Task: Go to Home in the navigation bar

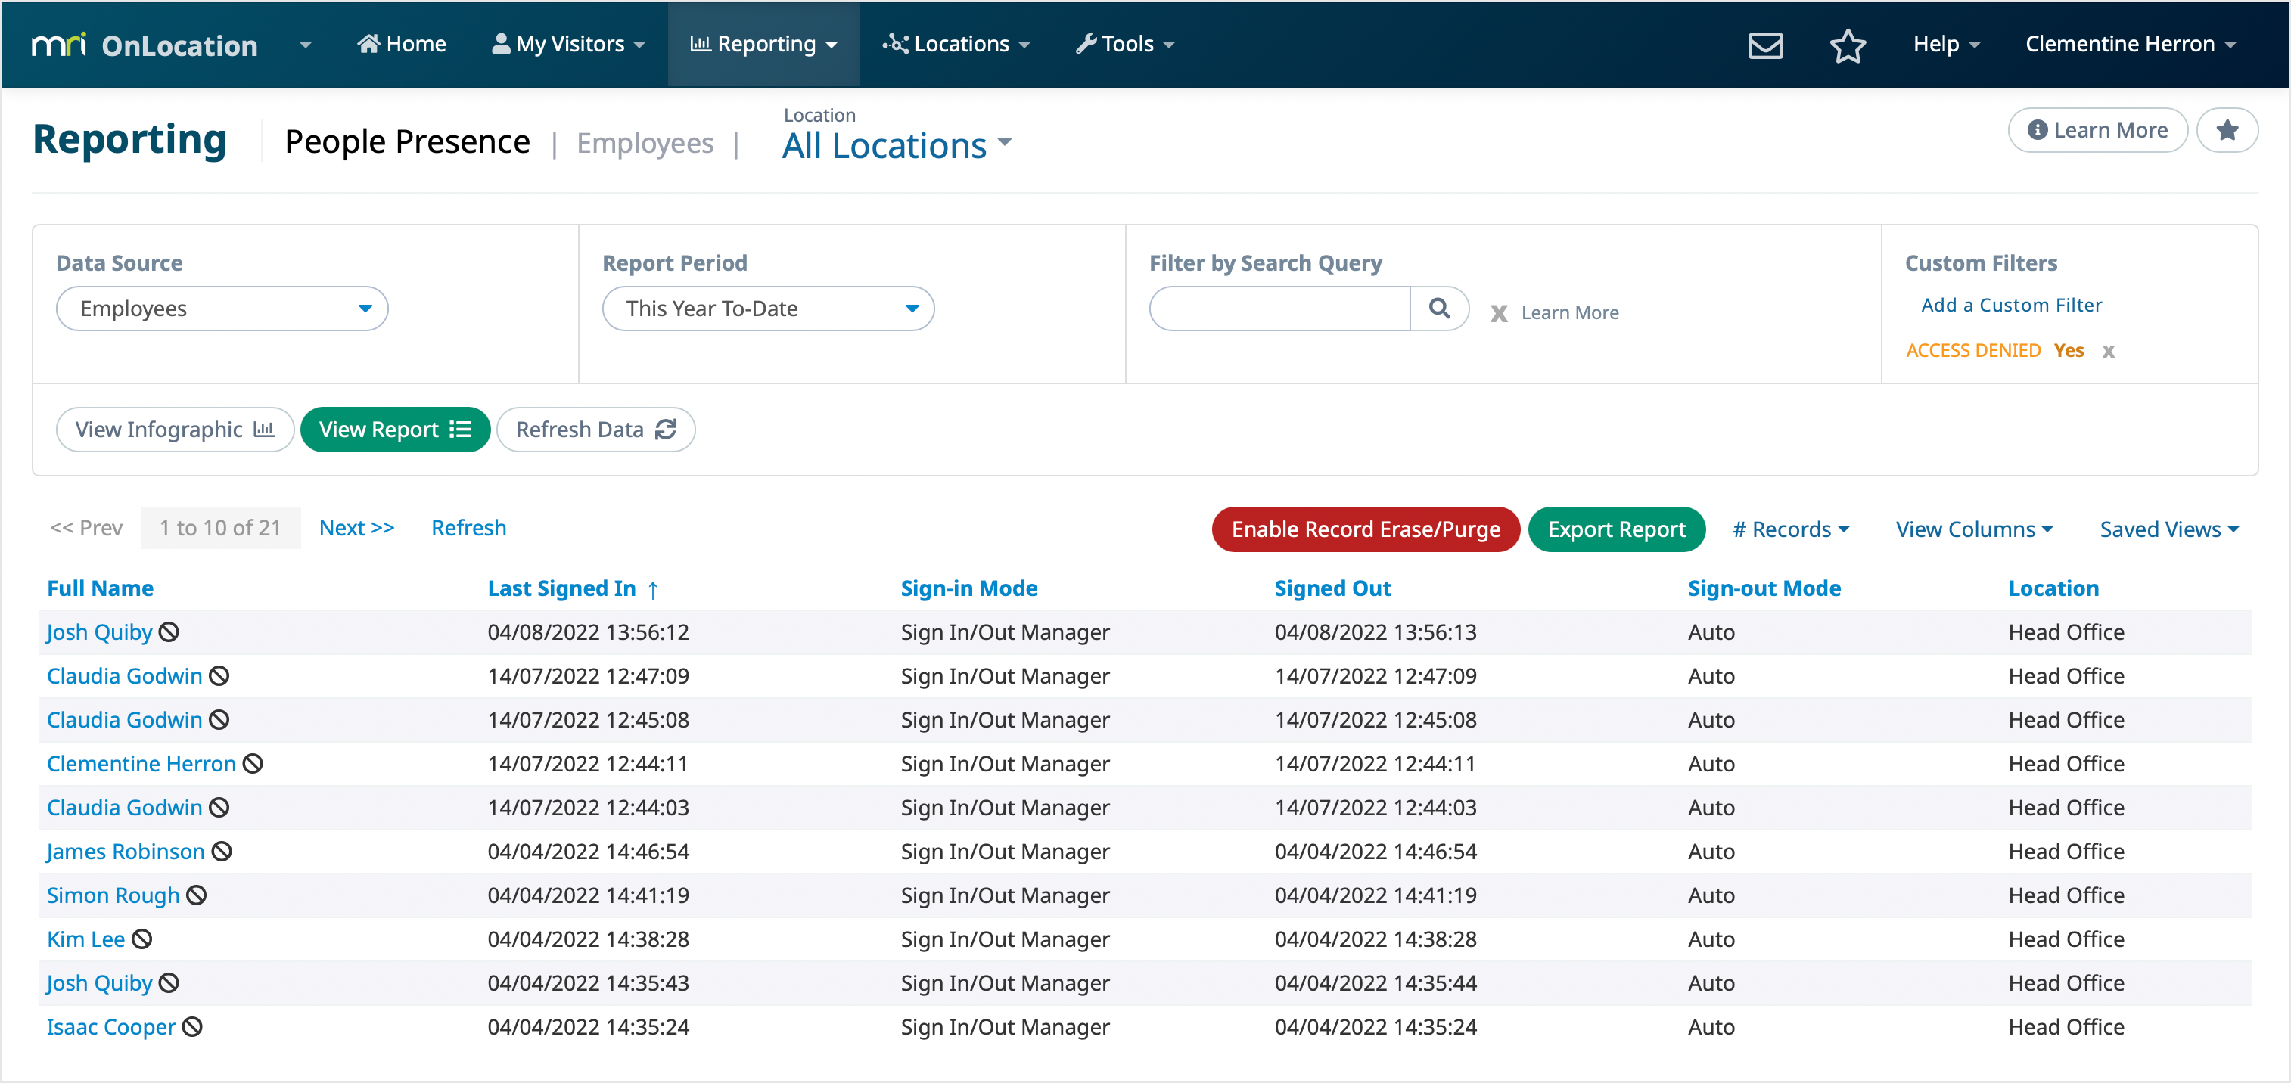Action: point(402,45)
